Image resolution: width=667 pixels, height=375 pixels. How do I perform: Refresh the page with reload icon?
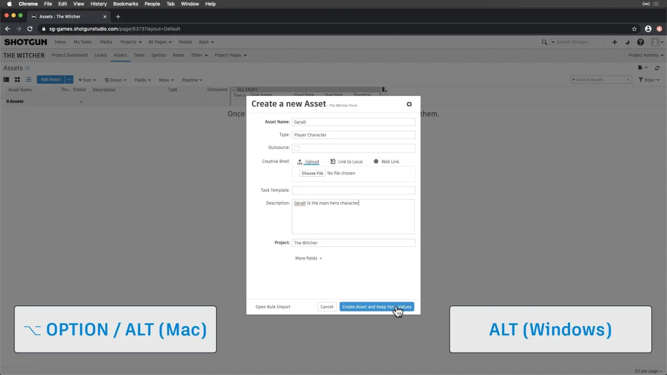click(x=657, y=68)
